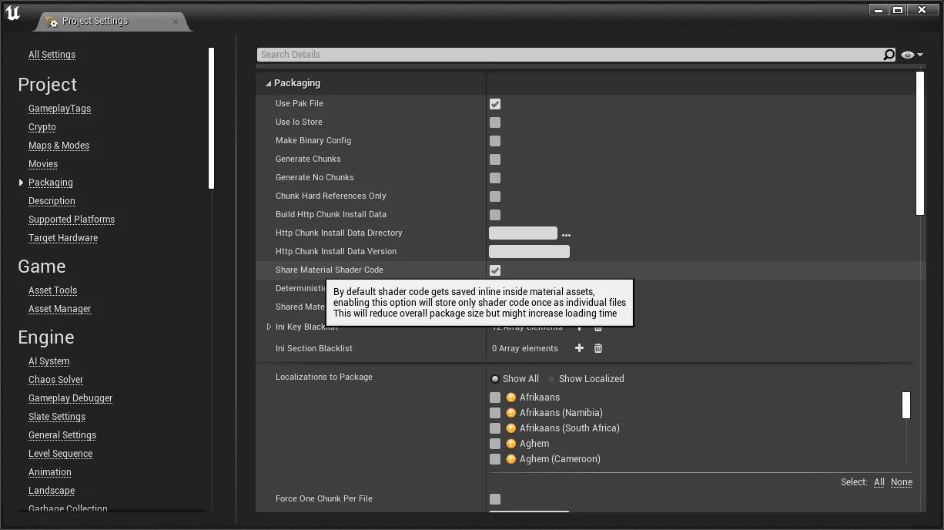Open the view options dropdown arrow
The height and width of the screenshot is (530, 944).
coord(920,55)
